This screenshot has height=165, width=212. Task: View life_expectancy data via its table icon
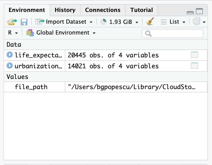[x=194, y=55]
